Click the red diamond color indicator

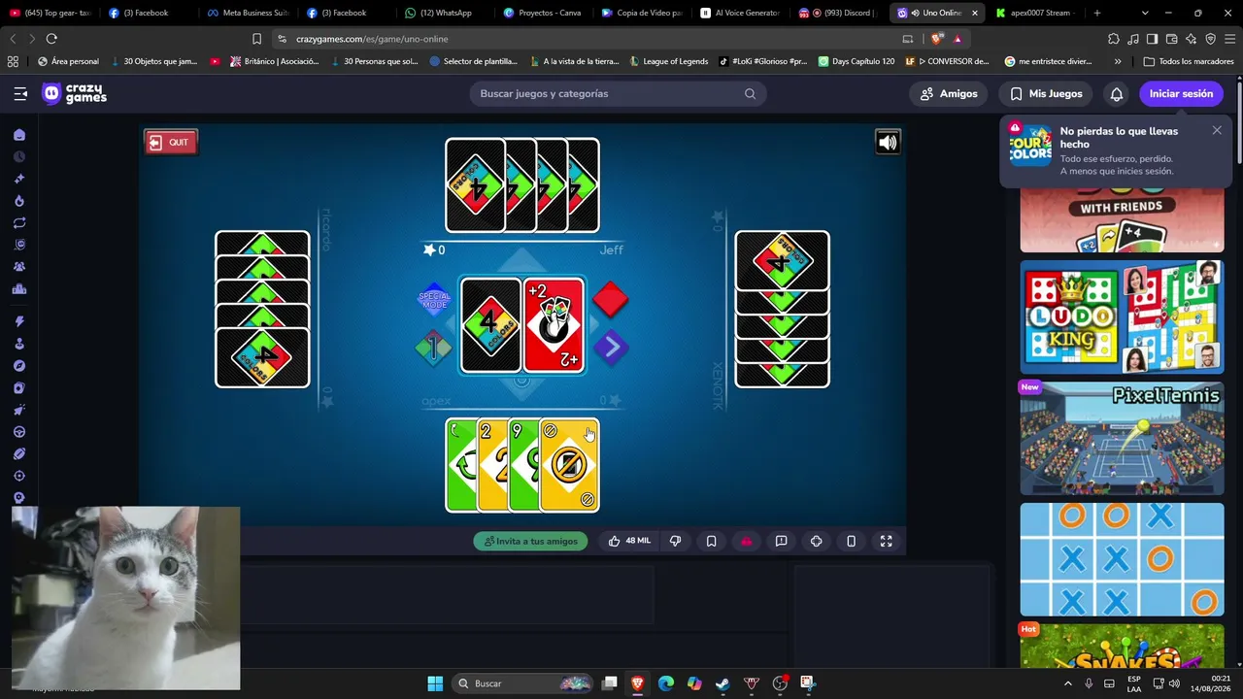point(610,300)
